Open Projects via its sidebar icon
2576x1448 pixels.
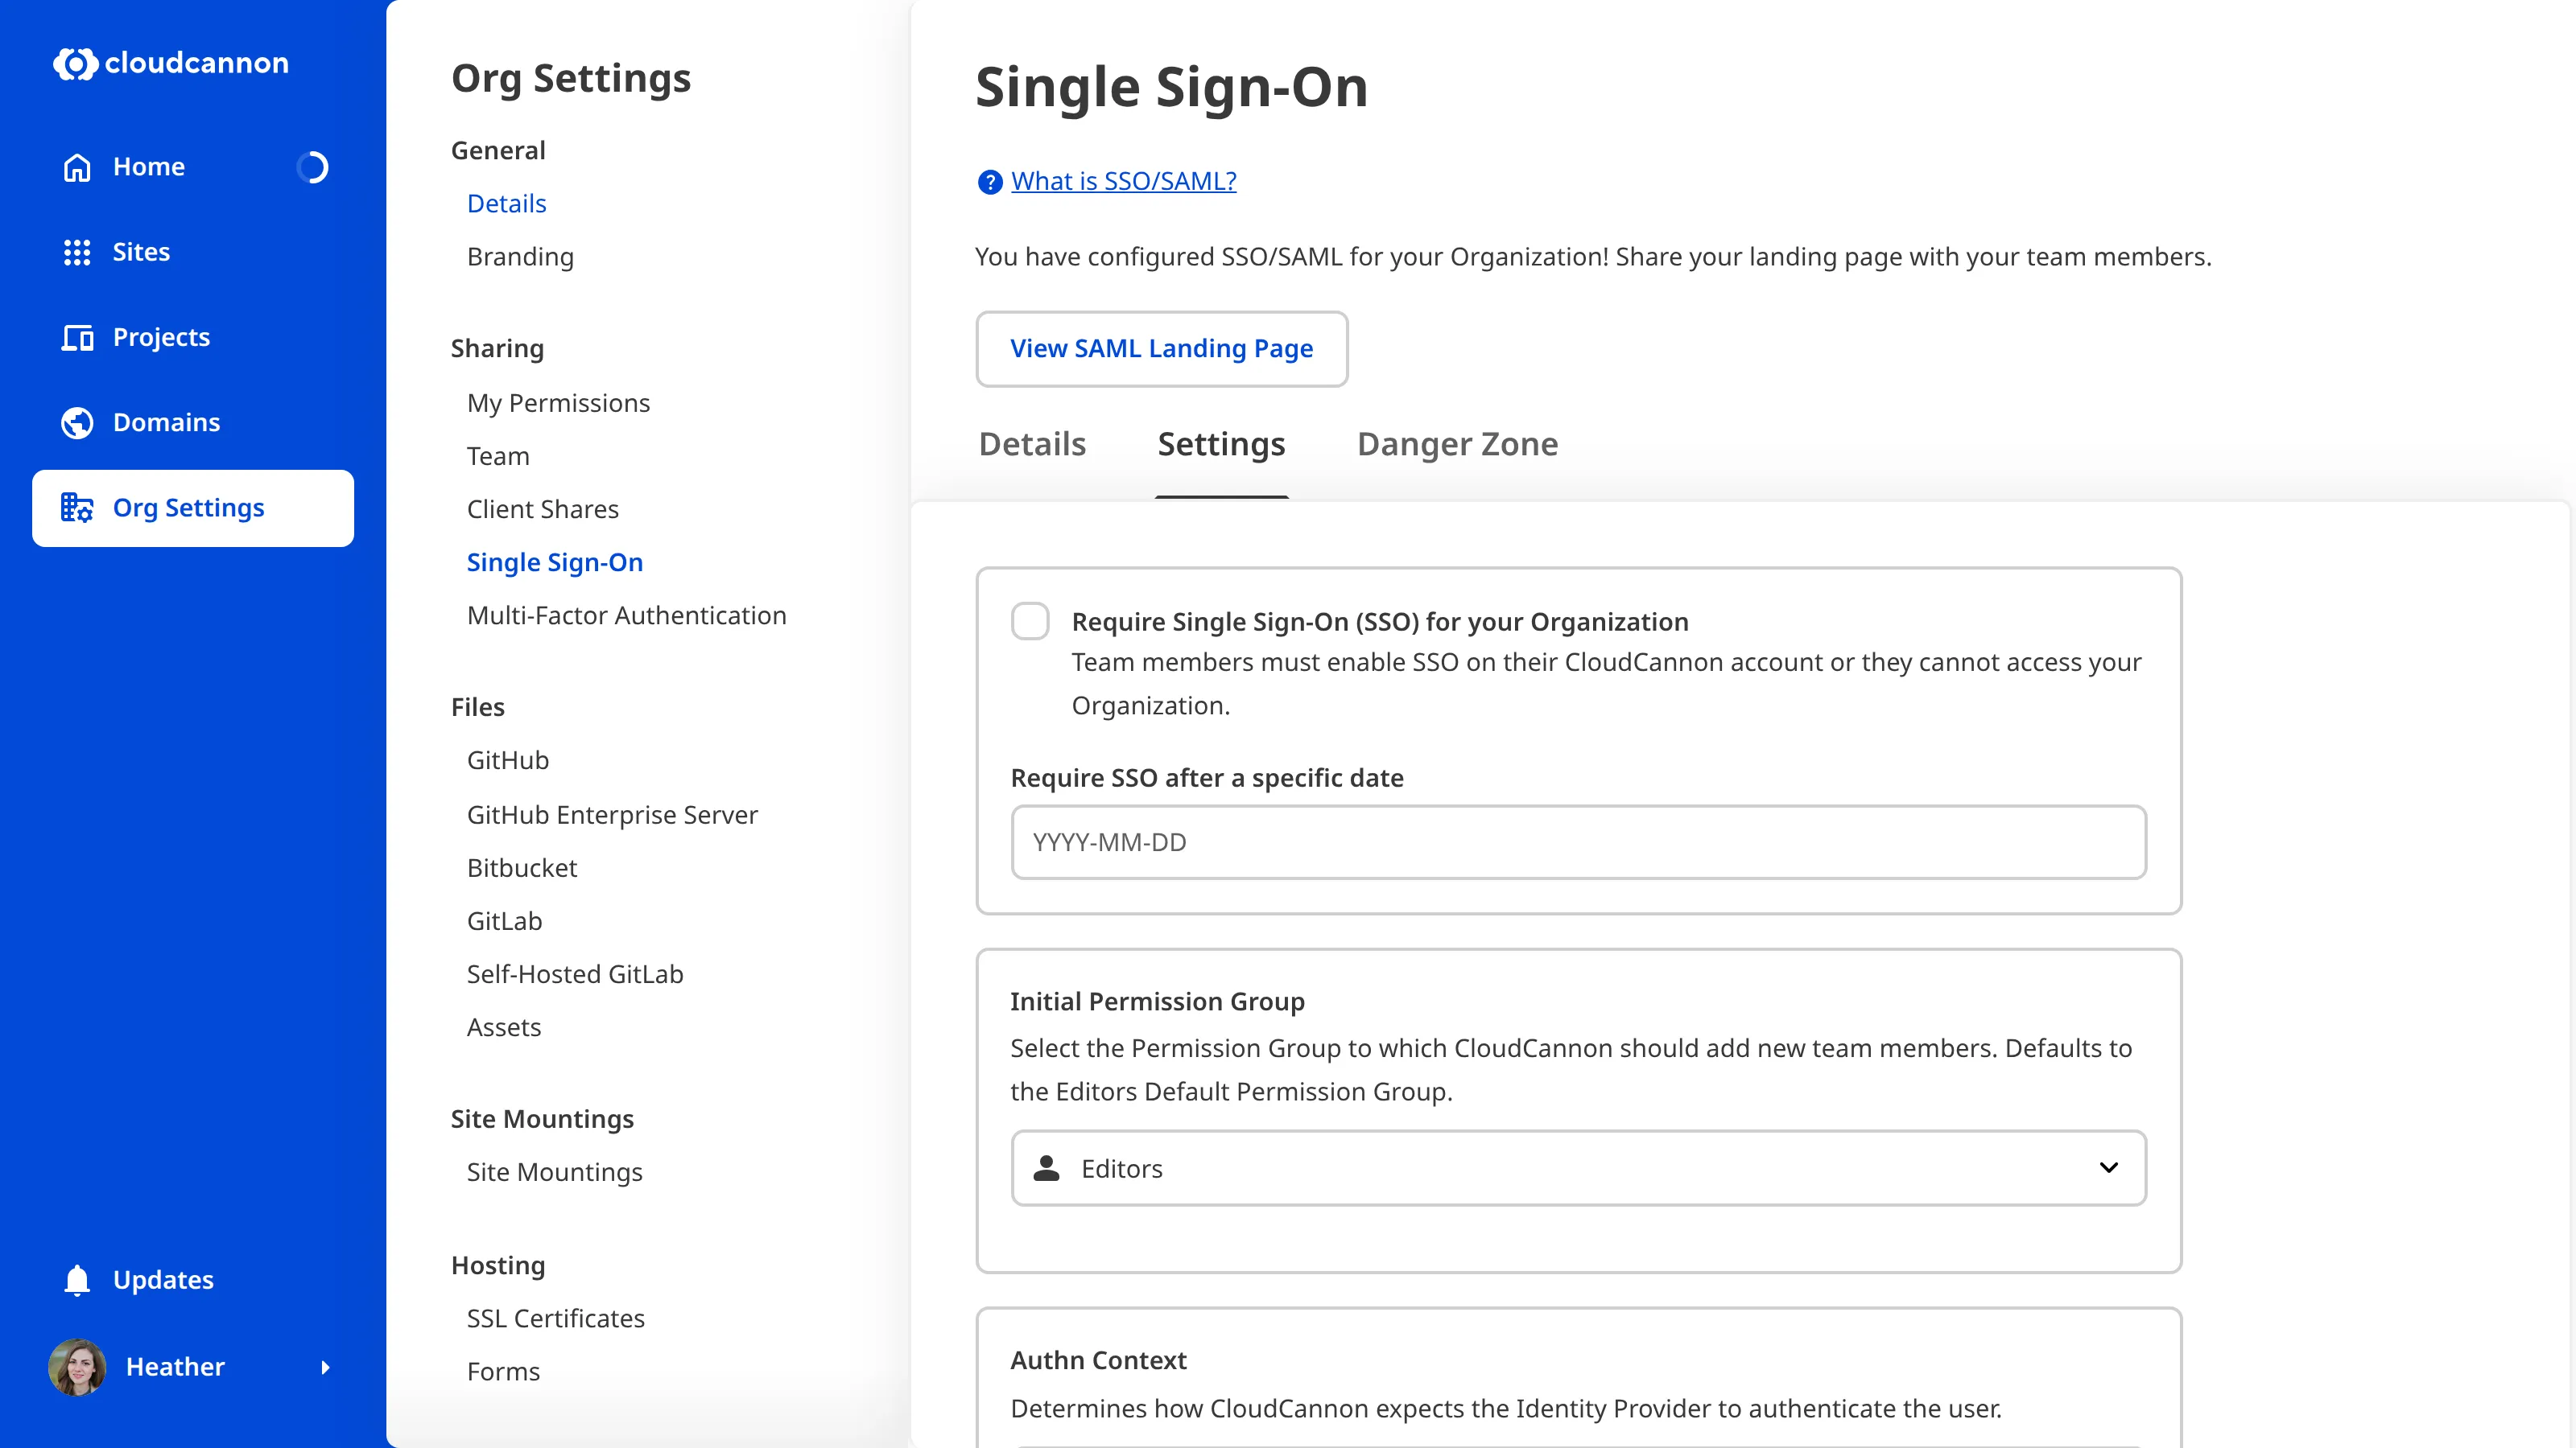(78, 338)
